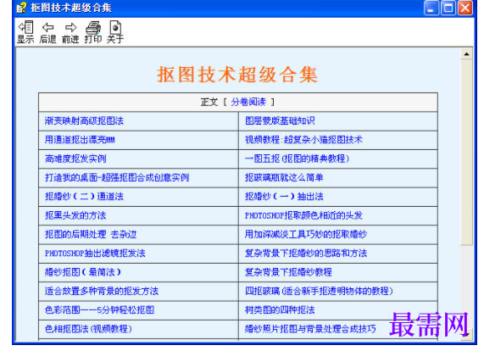Close the 抠图技术超级合集 window
Viewport: 484px width, 351px height.
pyautogui.click(x=465, y=8)
